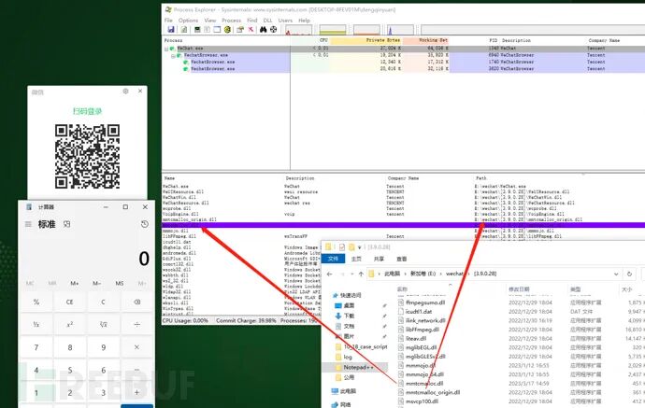The height and width of the screenshot is (408, 645).
Task: Select the 查看 tab in Explorer ribbon
Action: point(401,259)
